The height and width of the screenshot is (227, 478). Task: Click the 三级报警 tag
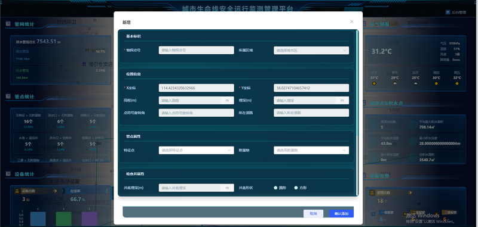[450, 213]
